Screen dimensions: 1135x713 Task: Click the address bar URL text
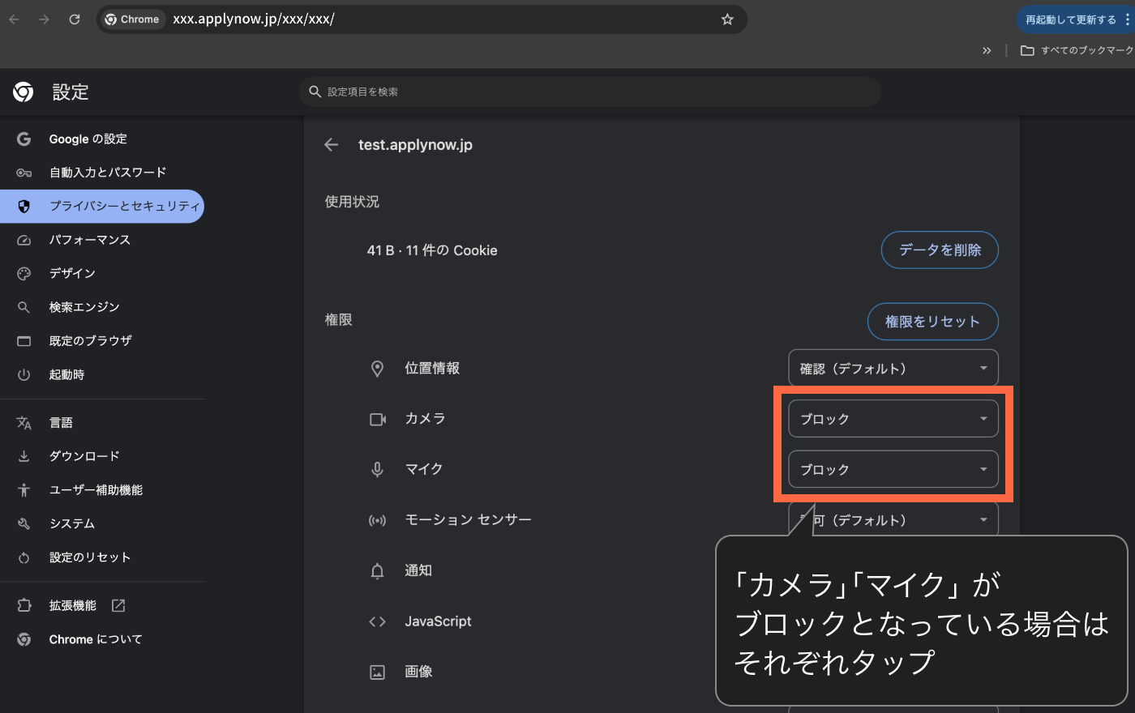[x=254, y=19]
